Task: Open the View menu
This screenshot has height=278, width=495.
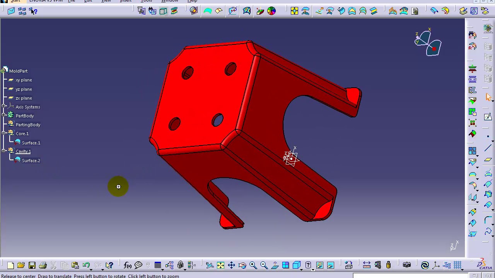Action: point(106,1)
